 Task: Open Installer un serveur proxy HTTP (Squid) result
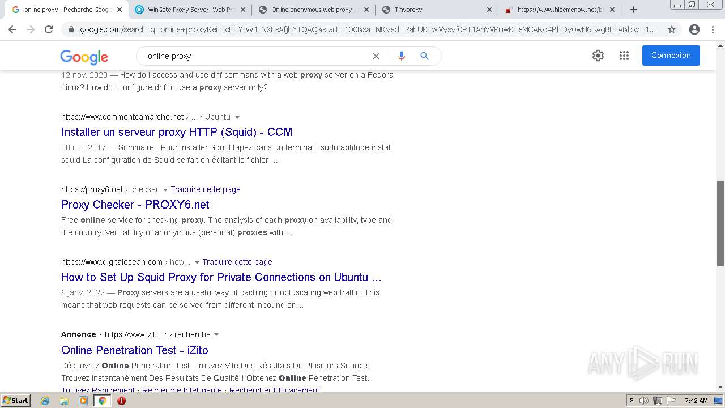click(x=177, y=132)
